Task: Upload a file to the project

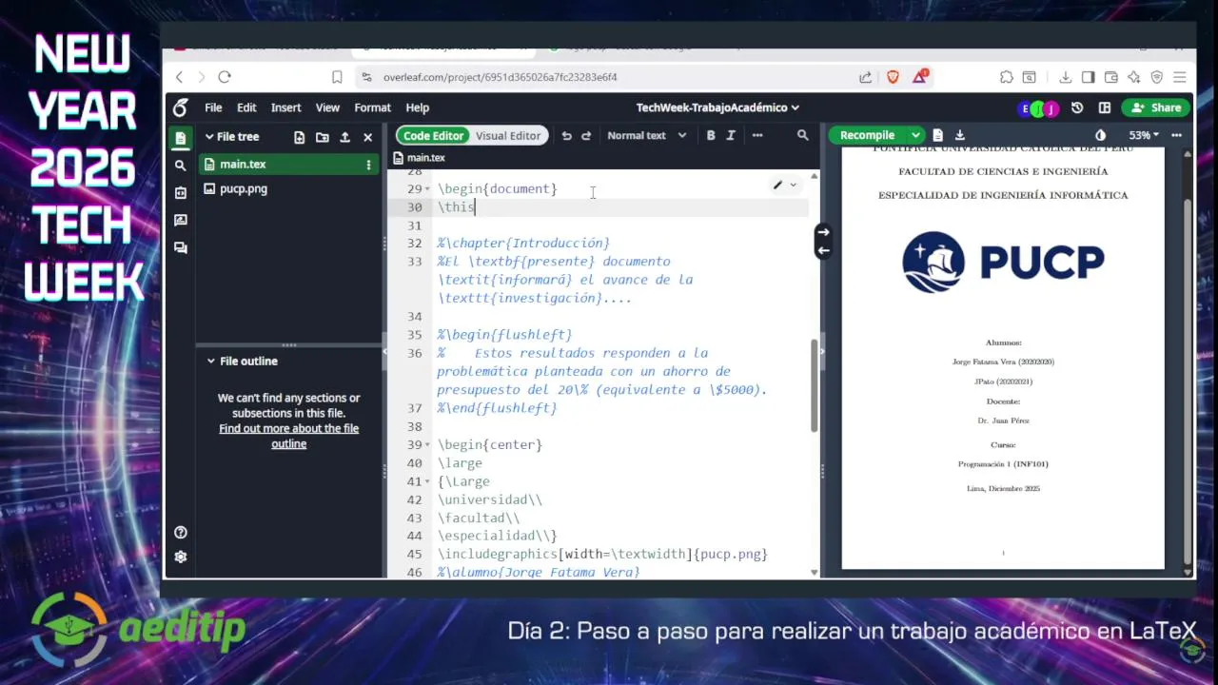Action: tap(344, 137)
